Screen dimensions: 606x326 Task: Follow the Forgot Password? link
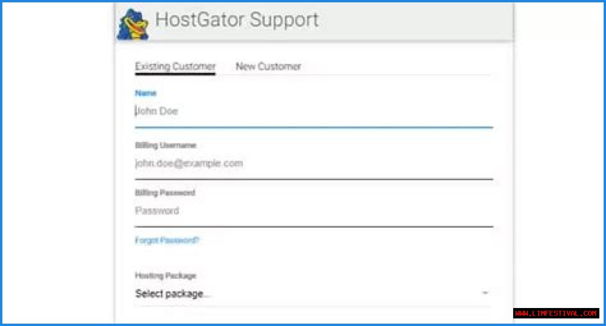[x=167, y=240]
